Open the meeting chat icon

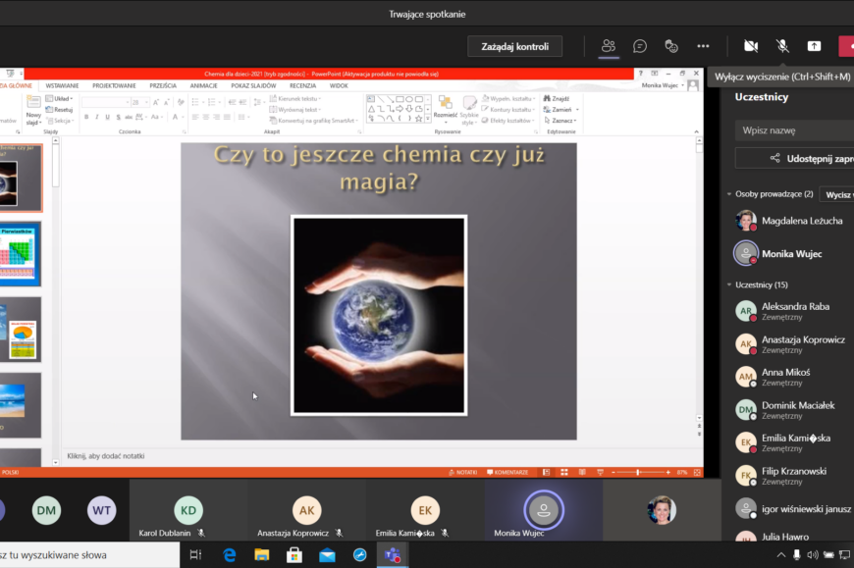640,46
